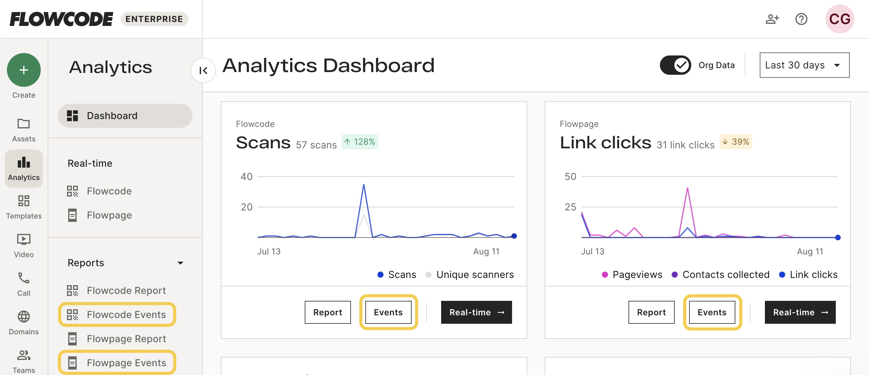This screenshot has height=375, width=869.
Task: Click the green Create plus button
Action: pyautogui.click(x=24, y=70)
